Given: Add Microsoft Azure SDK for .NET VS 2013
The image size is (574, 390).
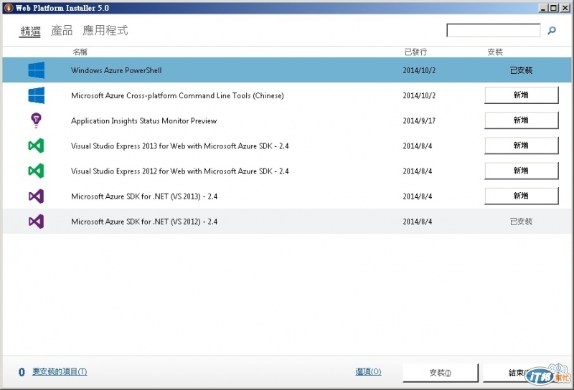Looking at the screenshot, I should pyautogui.click(x=522, y=196).
